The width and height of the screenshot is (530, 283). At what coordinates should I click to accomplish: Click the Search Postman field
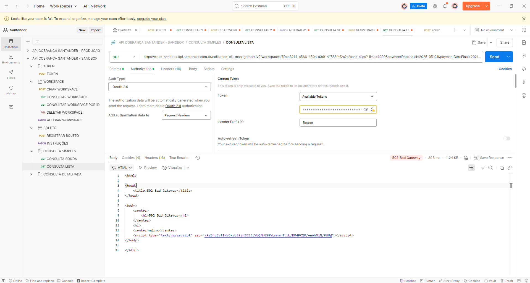265,6
